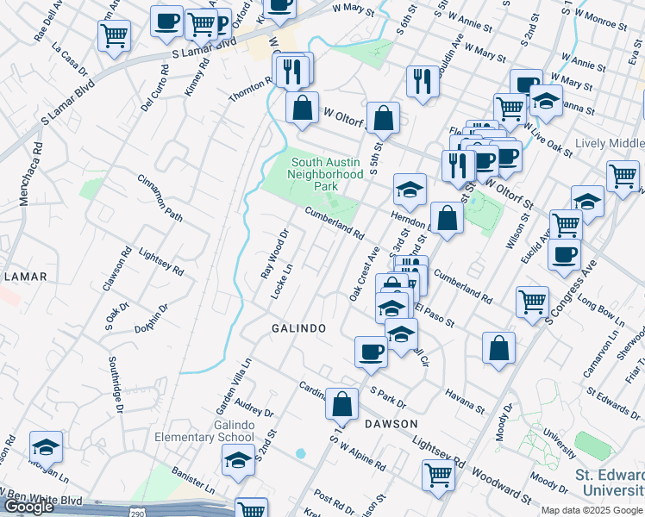Select the shopping bag marker beside S 5th St
This screenshot has width=645, height=517.
click(383, 118)
